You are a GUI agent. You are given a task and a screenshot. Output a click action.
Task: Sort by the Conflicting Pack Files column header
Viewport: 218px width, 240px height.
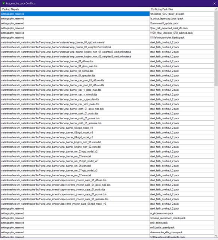[182, 9]
